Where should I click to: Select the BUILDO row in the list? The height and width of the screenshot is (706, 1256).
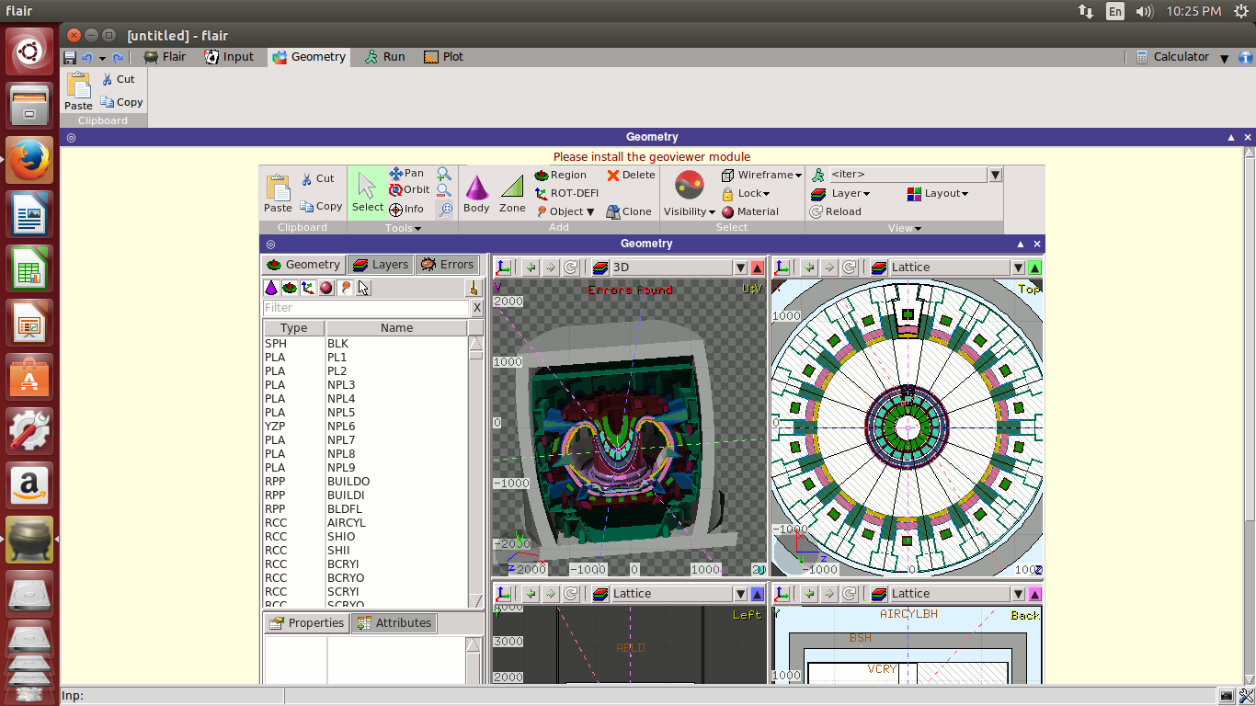pos(366,482)
